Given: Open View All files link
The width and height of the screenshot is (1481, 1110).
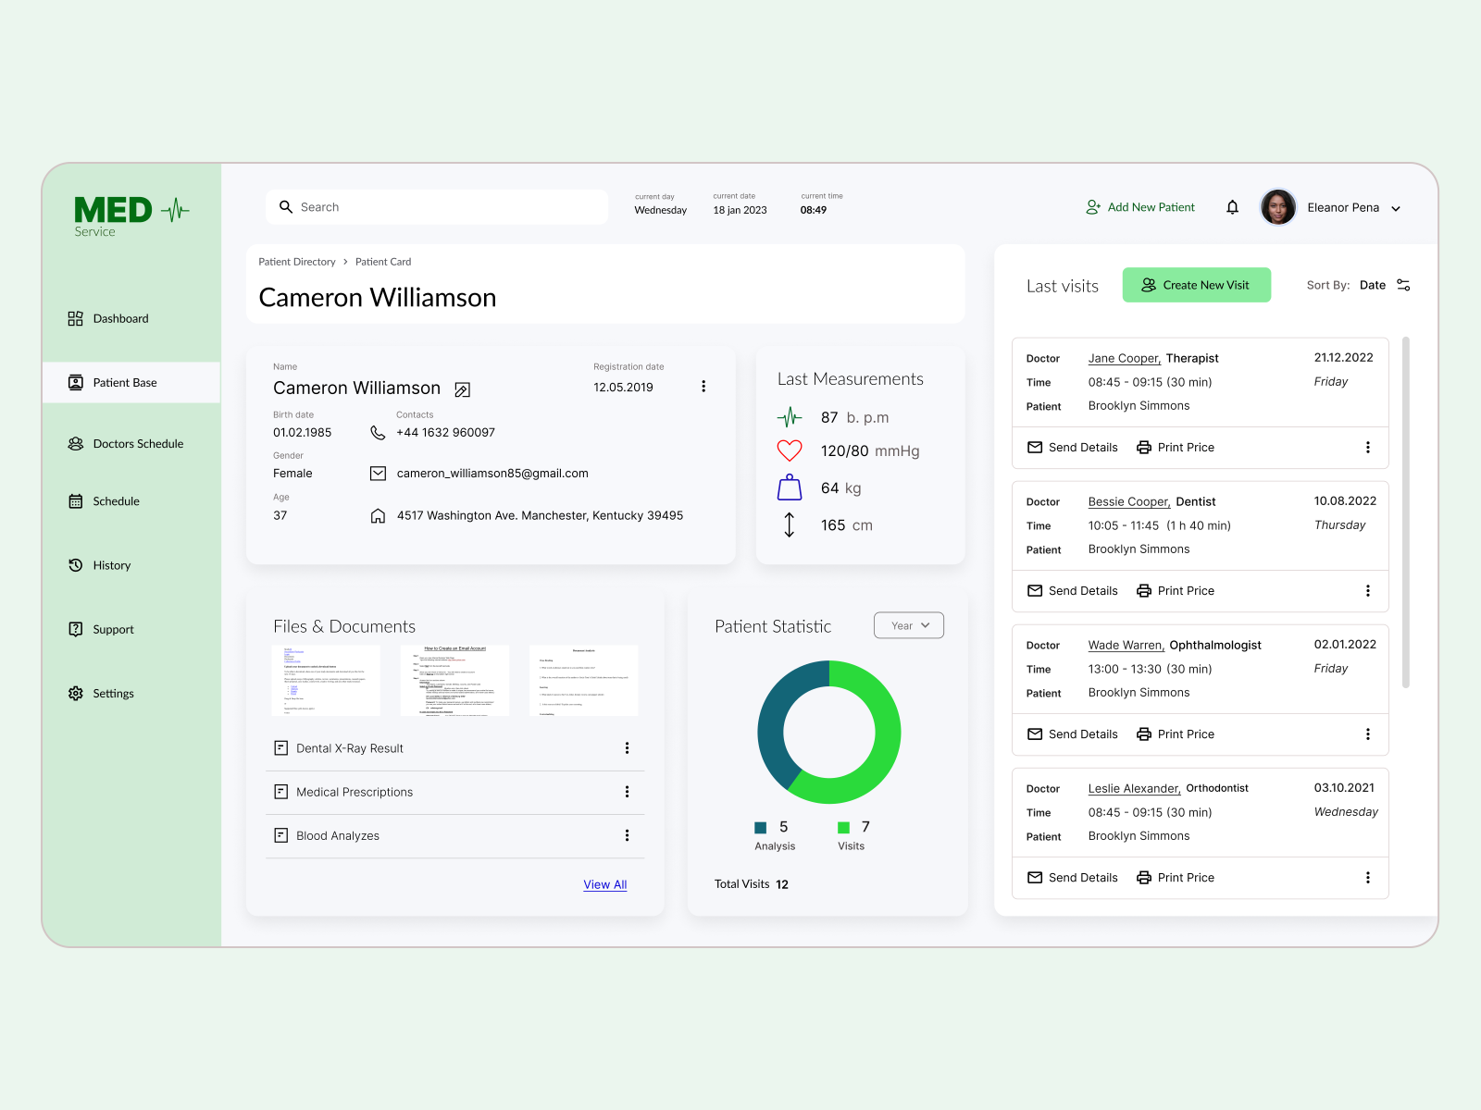Looking at the screenshot, I should (604, 884).
